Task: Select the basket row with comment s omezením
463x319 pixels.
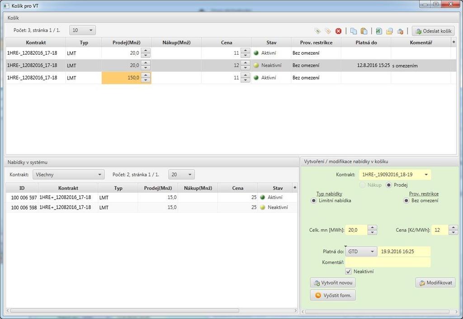Action: point(231,66)
